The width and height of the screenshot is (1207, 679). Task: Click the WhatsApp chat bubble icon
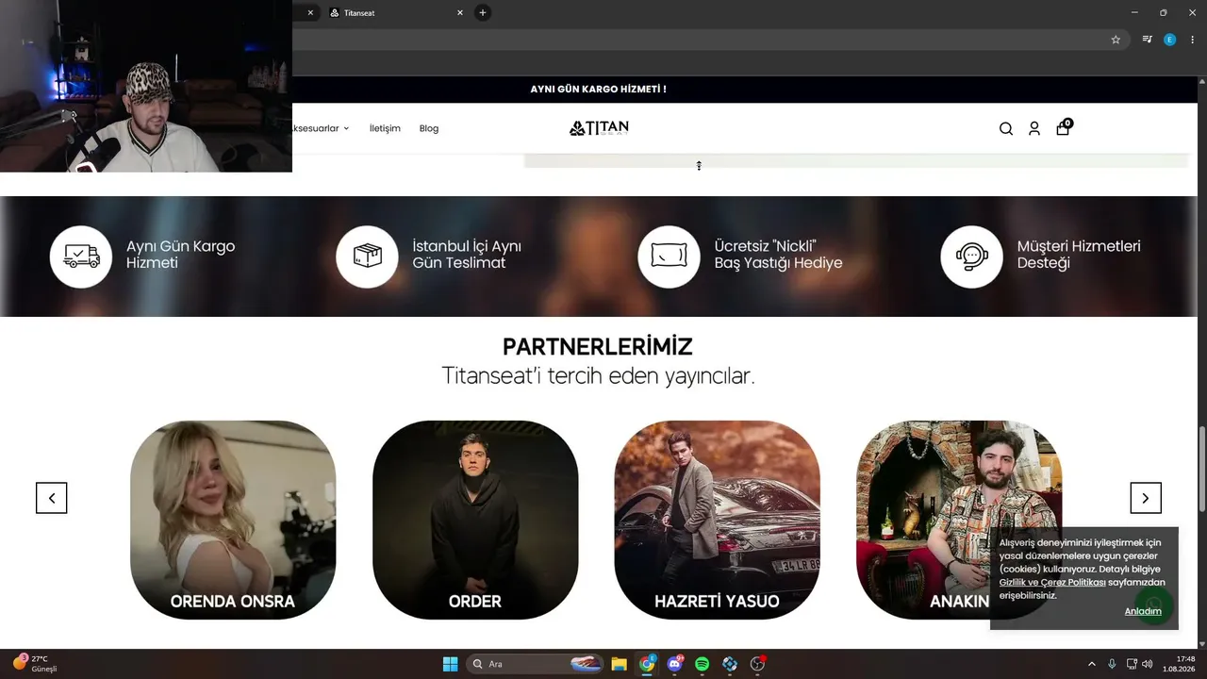(1154, 604)
